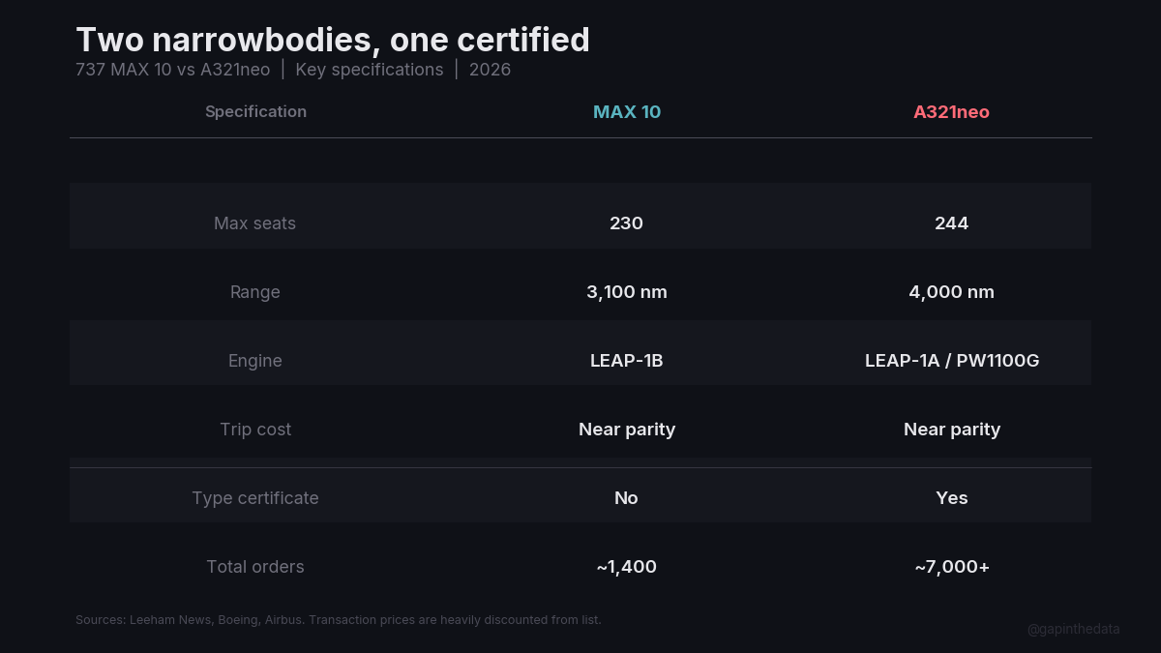Click the @gapinthedata handle

pyautogui.click(x=1073, y=629)
